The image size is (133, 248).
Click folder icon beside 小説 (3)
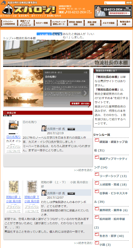click(x=97, y=243)
